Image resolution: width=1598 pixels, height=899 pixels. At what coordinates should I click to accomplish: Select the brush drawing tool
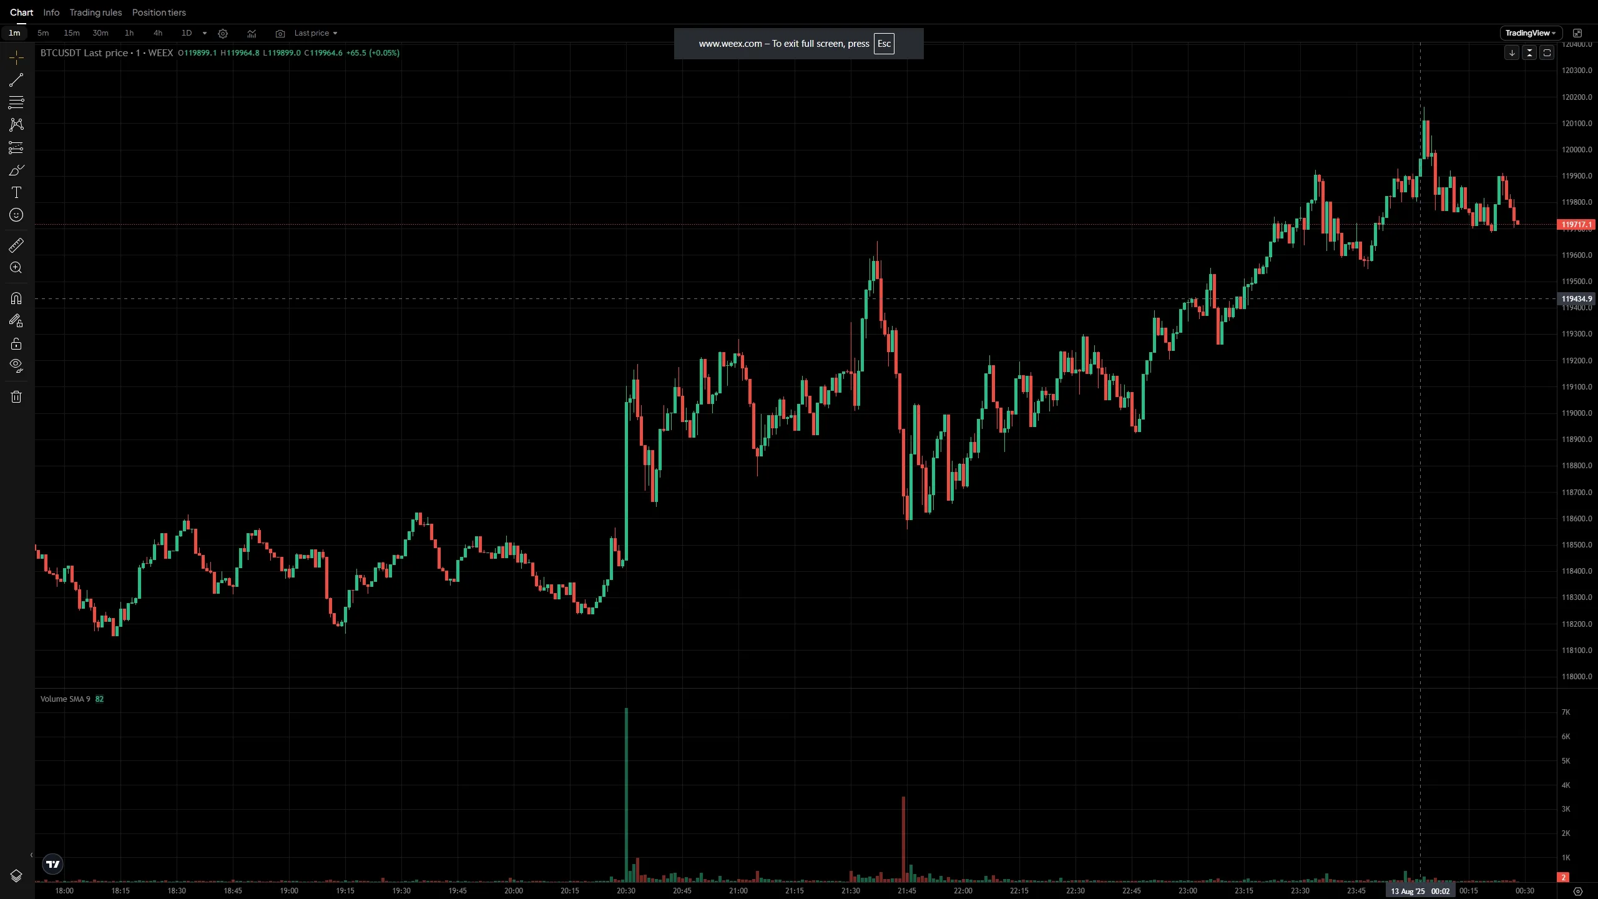pyautogui.click(x=16, y=170)
